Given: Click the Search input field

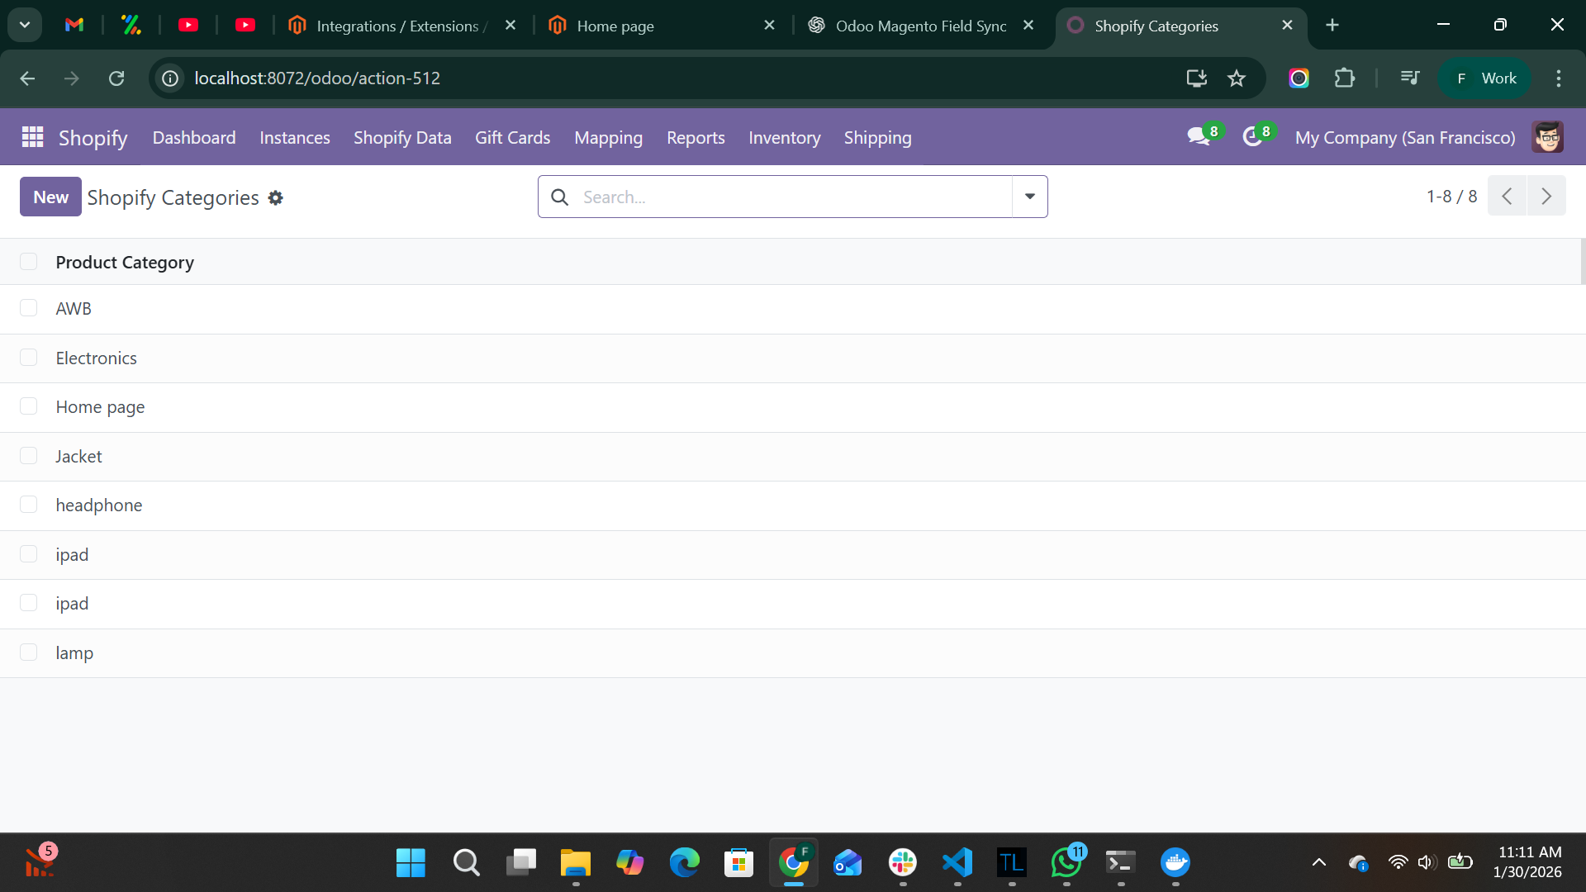Looking at the screenshot, I should 793,197.
